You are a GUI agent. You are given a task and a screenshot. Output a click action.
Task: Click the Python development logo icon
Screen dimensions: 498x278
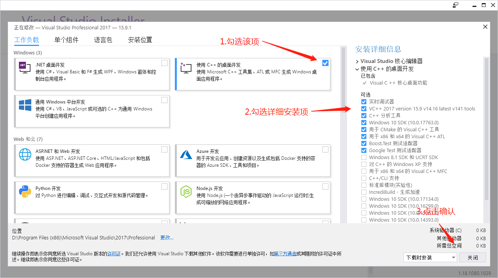tap(25, 192)
